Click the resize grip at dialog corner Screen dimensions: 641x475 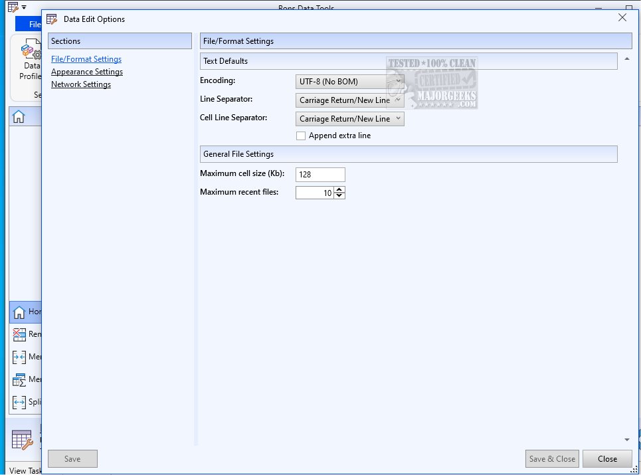(634, 470)
